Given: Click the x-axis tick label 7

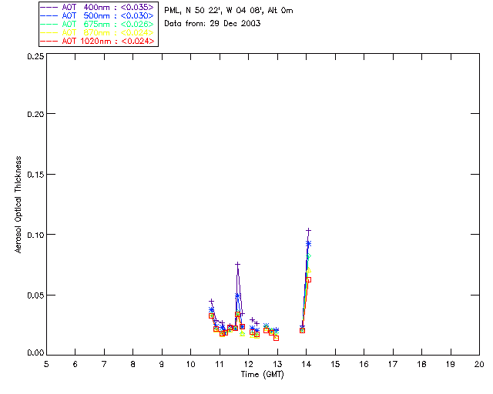Looking at the screenshot, I should 104,364.
